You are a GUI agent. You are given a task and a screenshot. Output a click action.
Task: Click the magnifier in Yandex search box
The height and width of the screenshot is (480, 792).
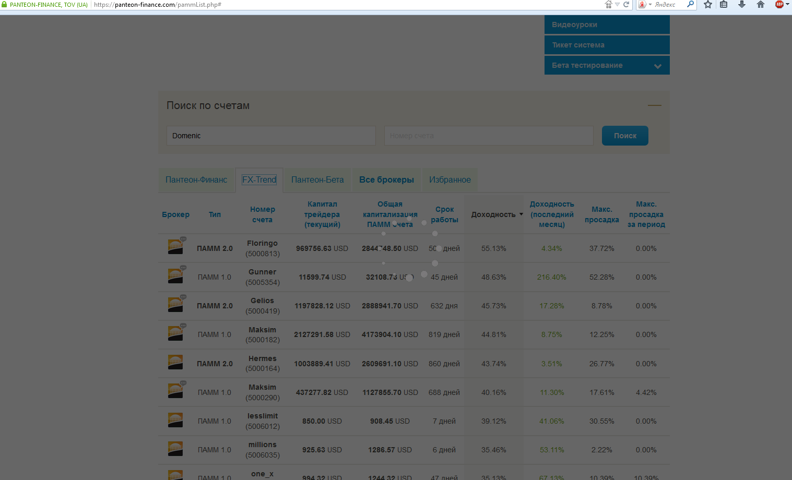tap(690, 5)
